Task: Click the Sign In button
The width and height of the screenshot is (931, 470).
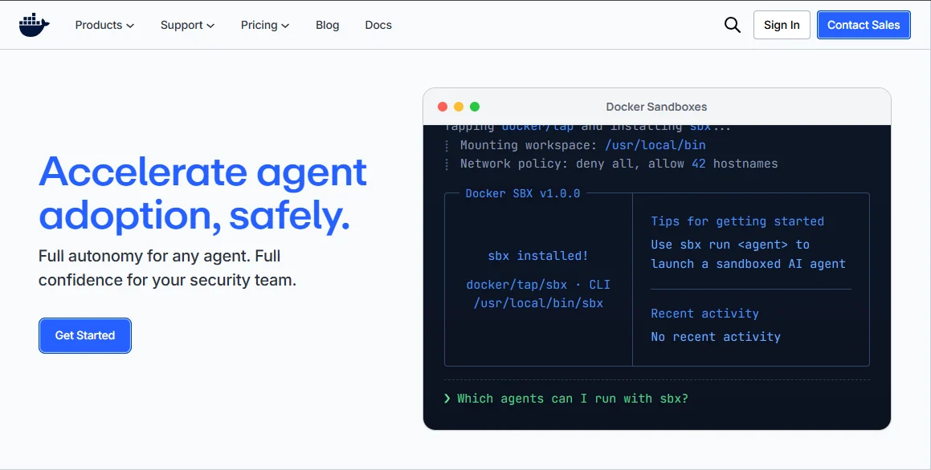Action: click(x=782, y=25)
